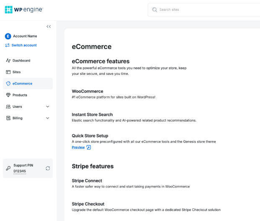The image size is (260, 221).
Task: Refresh the Support PIN
Action: click(48, 168)
